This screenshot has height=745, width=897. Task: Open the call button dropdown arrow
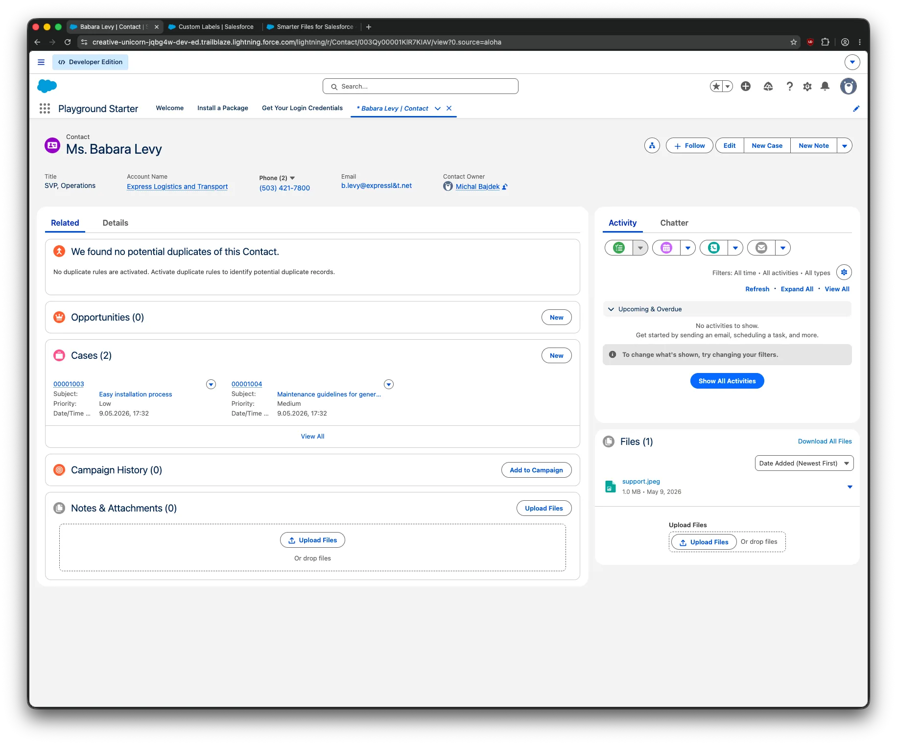point(735,248)
